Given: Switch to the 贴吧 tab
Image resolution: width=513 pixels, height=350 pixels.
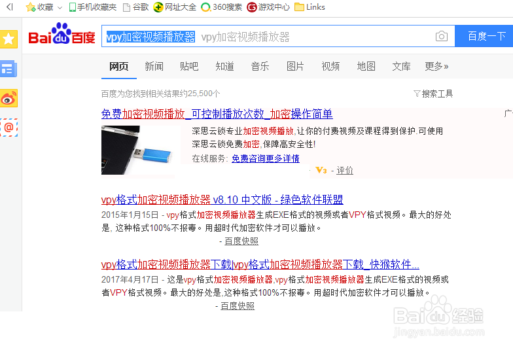Looking at the screenshot, I should tap(190, 67).
